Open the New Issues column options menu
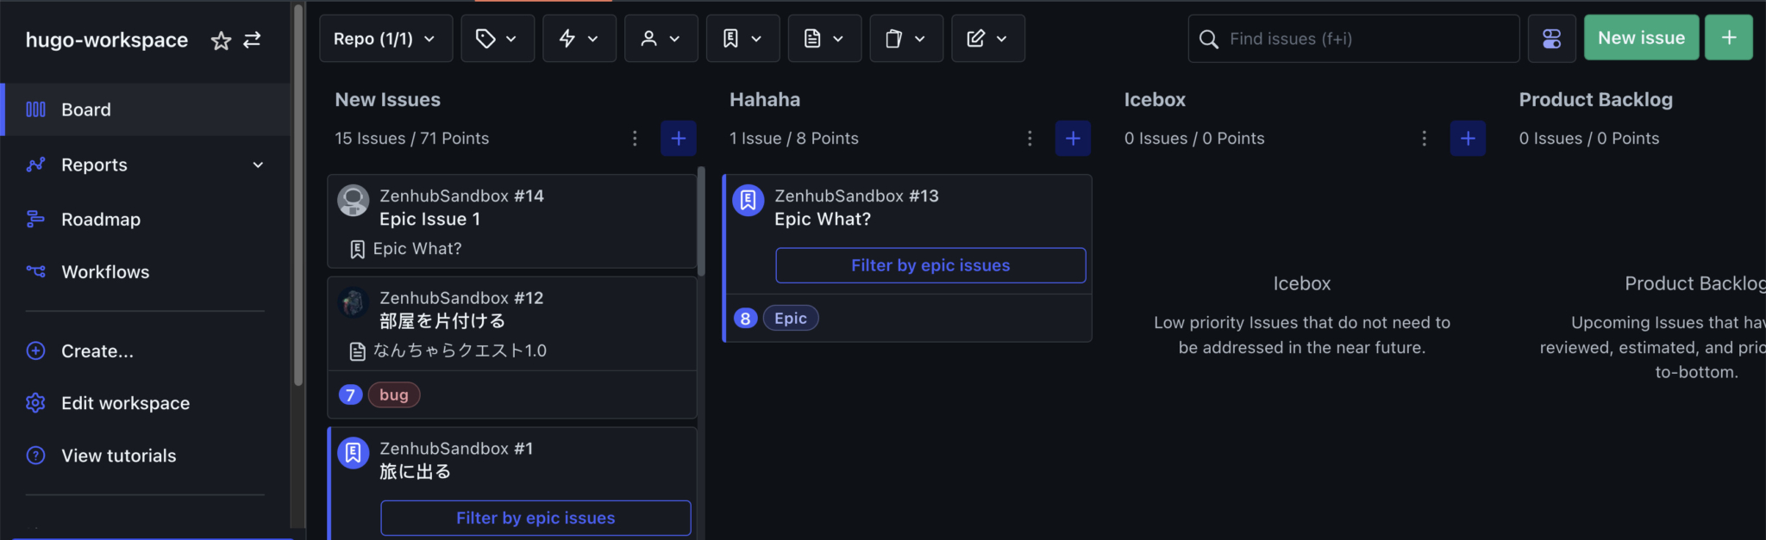Viewport: 1766px width, 540px height. 635,138
